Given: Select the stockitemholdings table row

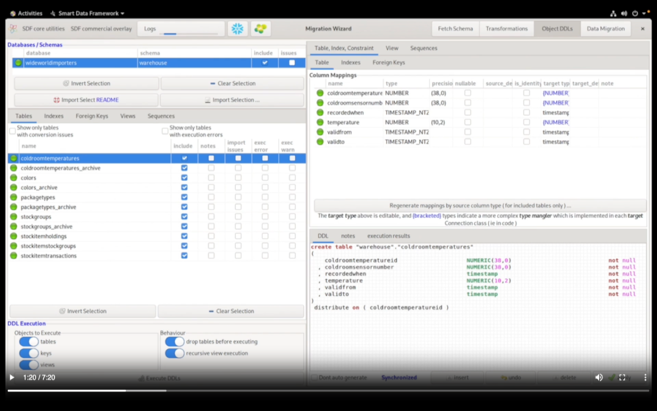Looking at the screenshot, I should coord(43,236).
